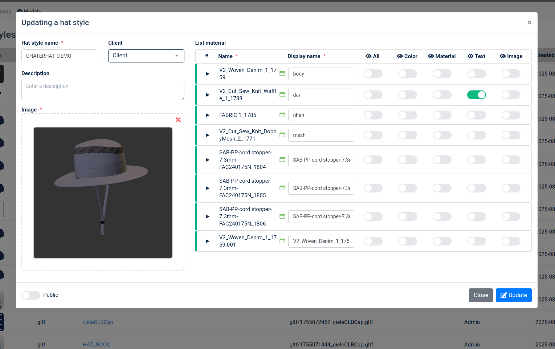
Task: Click the eye icon for All column
Action: pos(368,56)
